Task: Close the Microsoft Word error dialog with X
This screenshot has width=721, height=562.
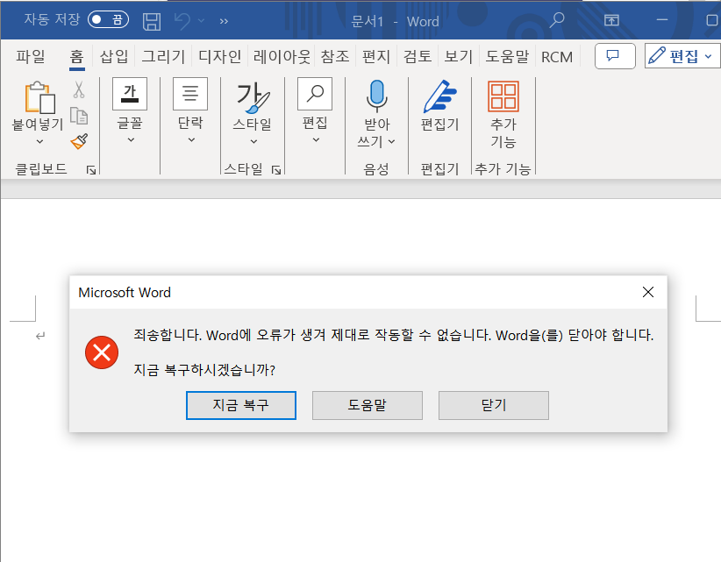Action: tap(648, 292)
